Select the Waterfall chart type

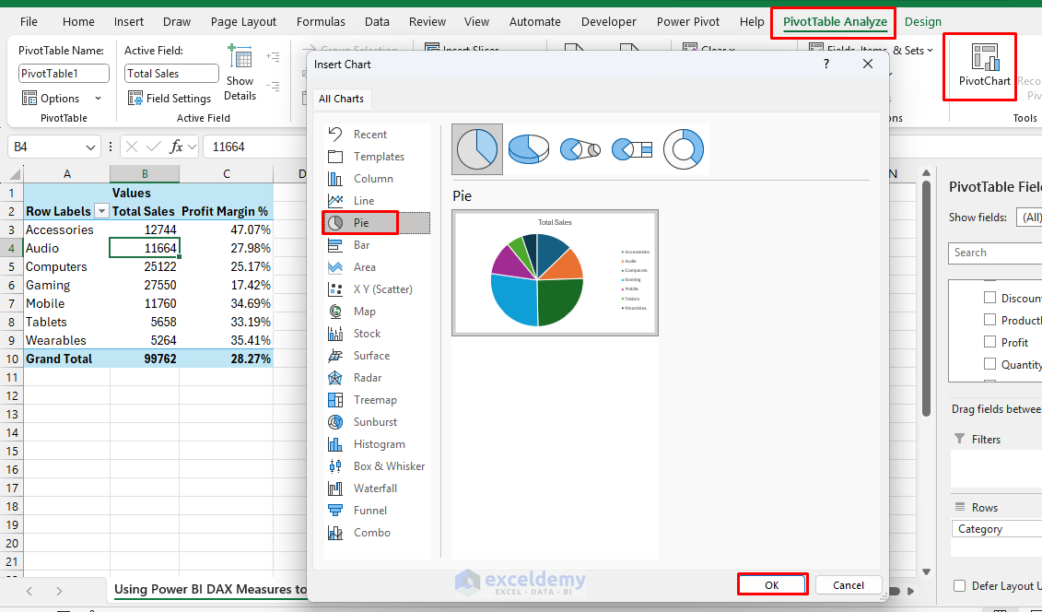coord(378,488)
